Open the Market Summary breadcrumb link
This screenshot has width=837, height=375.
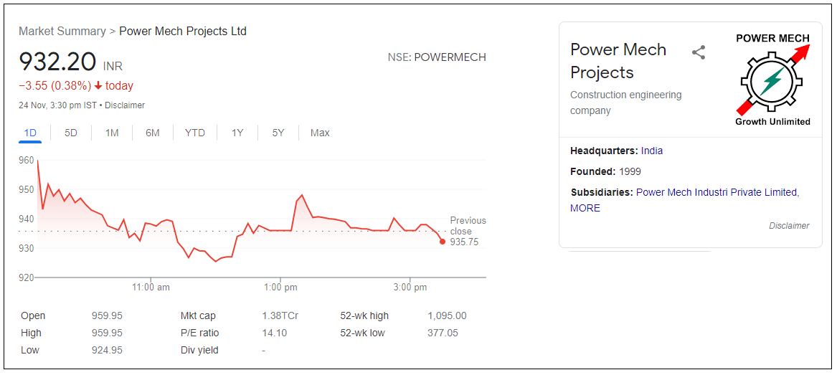(x=62, y=31)
